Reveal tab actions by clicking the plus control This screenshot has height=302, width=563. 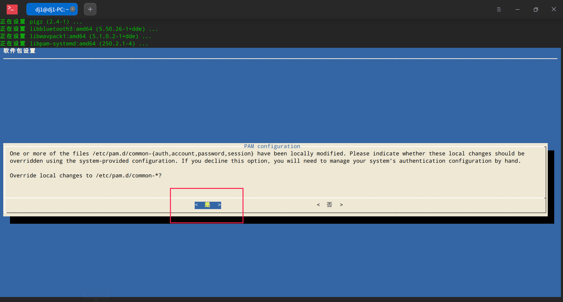90,9
